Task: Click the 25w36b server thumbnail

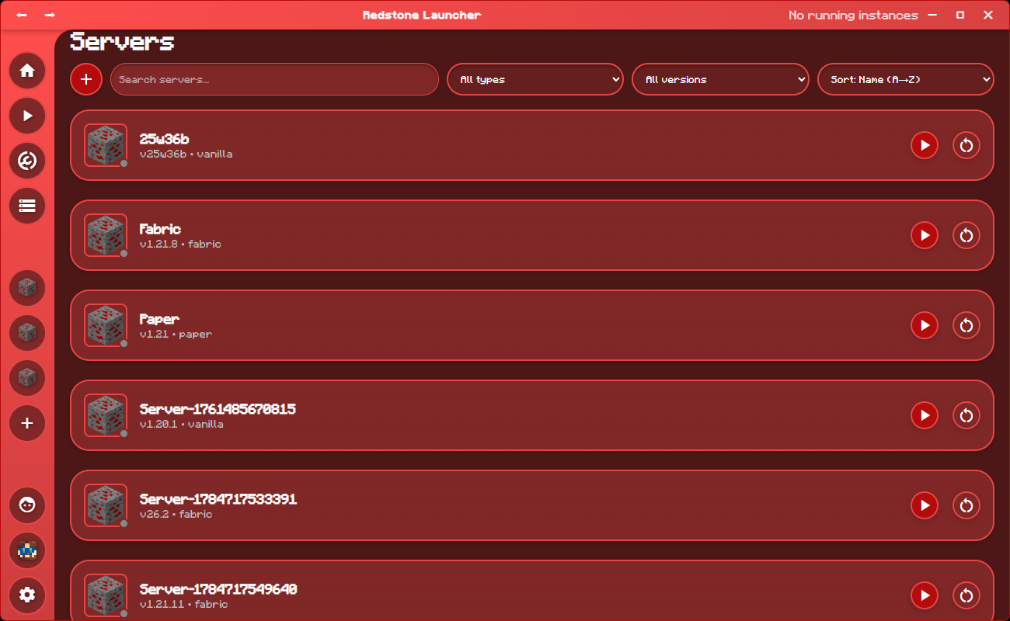Action: click(x=106, y=145)
